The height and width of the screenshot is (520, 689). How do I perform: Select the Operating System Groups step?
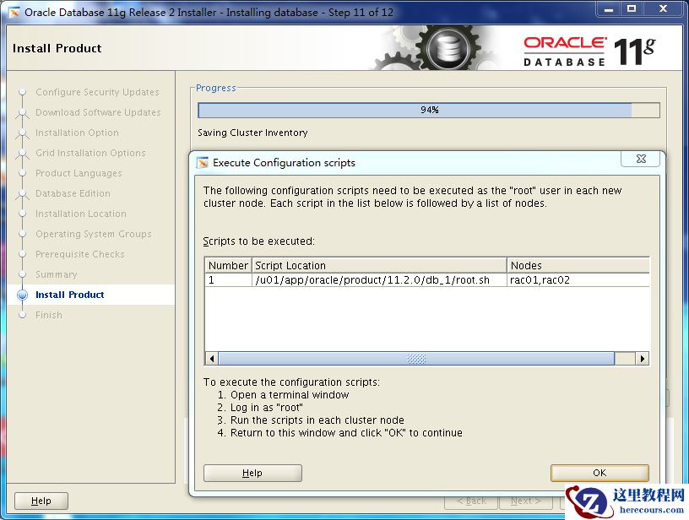click(x=94, y=234)
